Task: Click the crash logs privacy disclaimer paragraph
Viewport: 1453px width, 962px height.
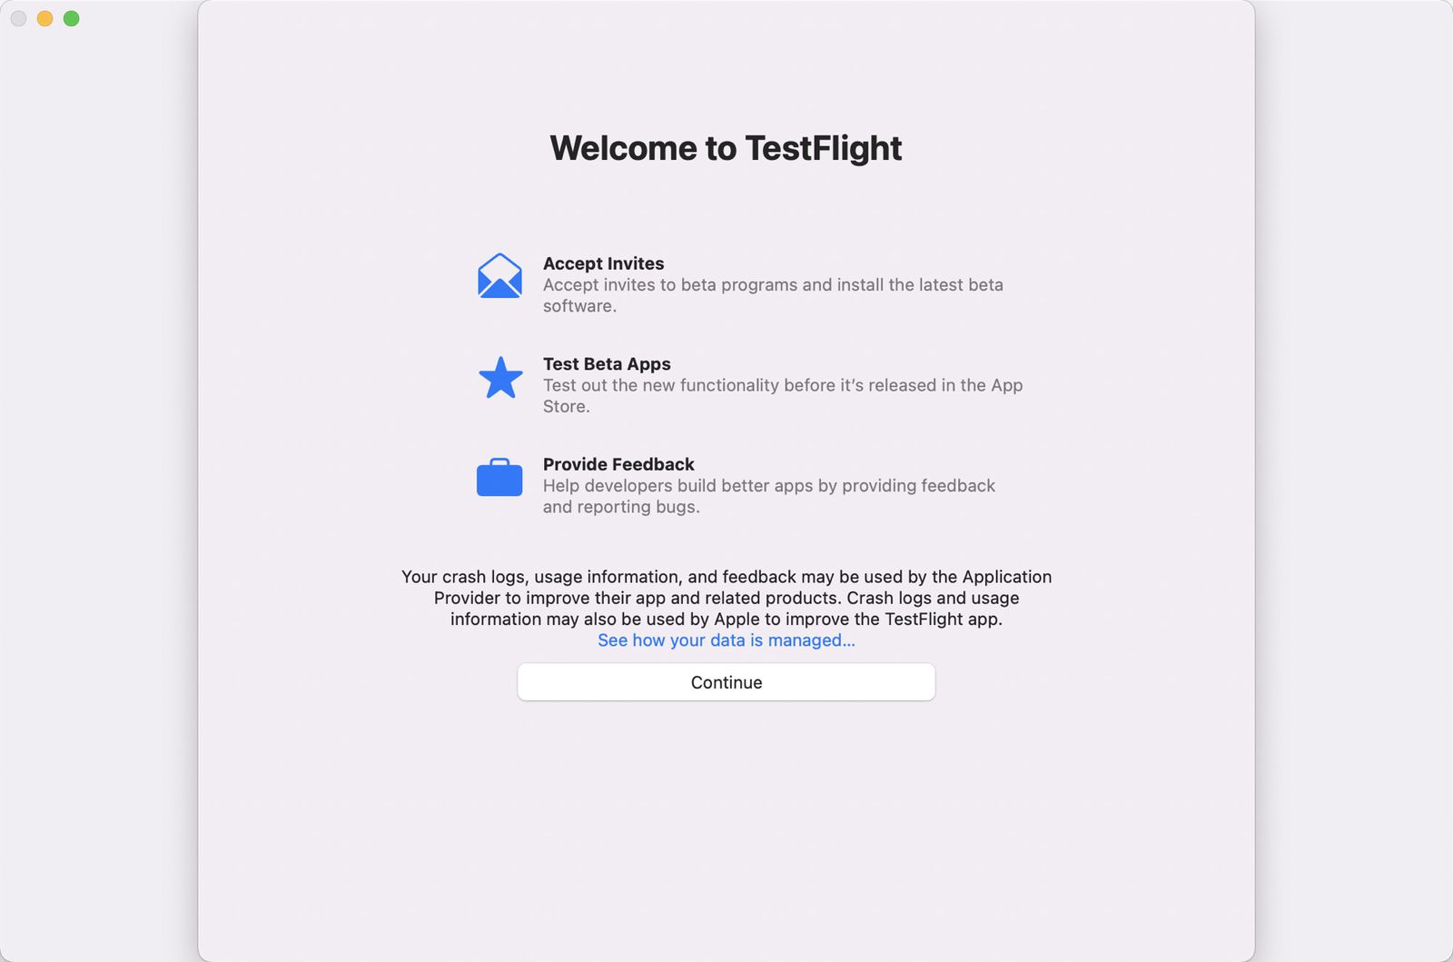Action: (x=726, y=598)
